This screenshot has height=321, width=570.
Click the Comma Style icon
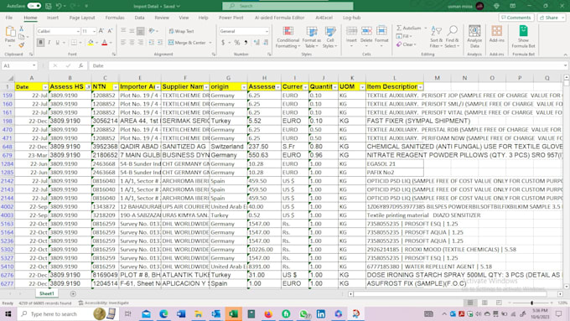(246, 43)
